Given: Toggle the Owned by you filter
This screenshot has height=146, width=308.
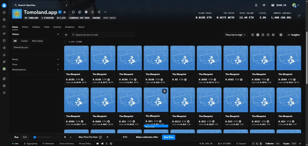Looking at the screenshot, I should (x=21, y=47).
